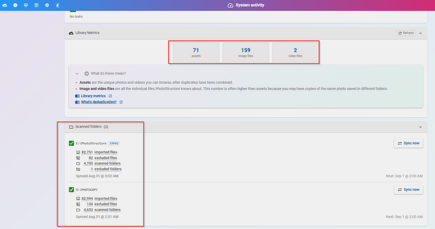Click the book icon beside Library metrics link
435x229 pixels.
tap(77, 96)
